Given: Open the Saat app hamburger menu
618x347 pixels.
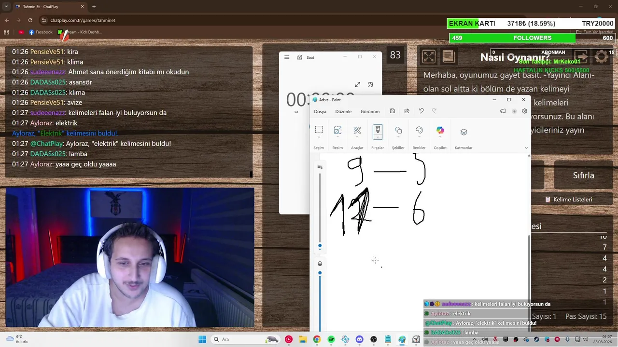Looking at the screenshot, I should 287,57.
